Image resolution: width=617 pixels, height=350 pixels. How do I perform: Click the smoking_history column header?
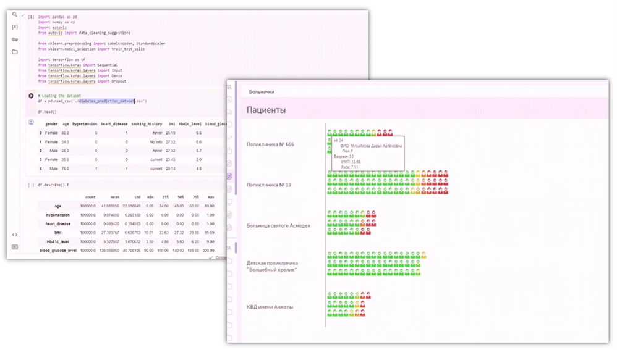147,124
